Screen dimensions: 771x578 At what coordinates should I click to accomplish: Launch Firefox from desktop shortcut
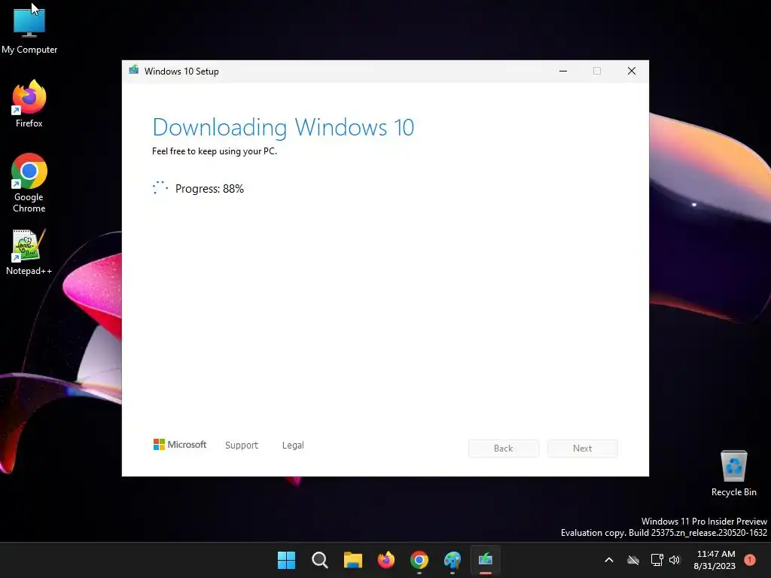(29, 104)
